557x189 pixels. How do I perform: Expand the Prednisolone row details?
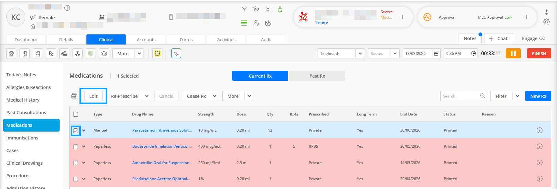pyautogui.click(x=84, y=179)
